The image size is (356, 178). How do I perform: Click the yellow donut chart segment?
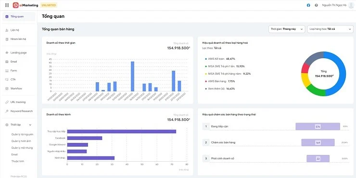[x=305, y=78]
